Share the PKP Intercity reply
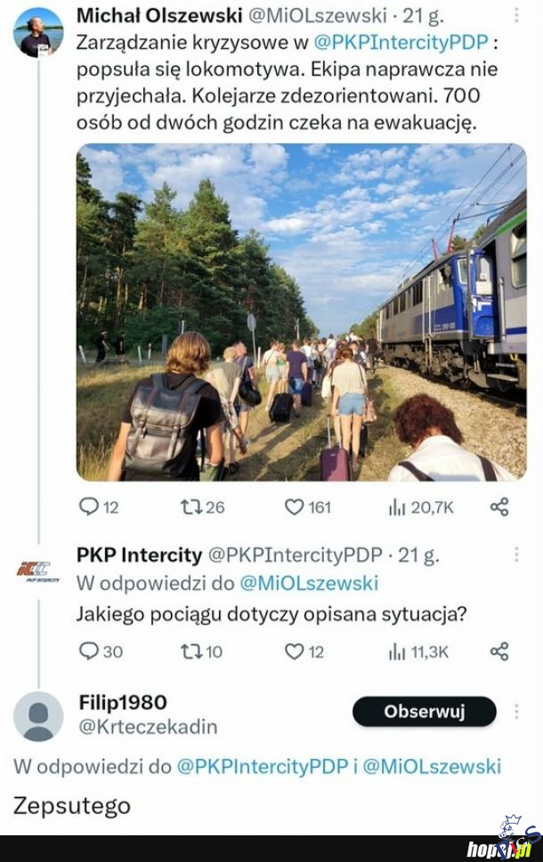 coord(499,651)
